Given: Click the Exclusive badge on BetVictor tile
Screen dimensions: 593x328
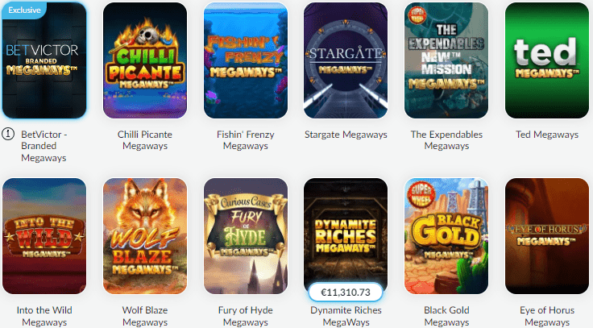Looking at the screenshot, I should [24, 10].
